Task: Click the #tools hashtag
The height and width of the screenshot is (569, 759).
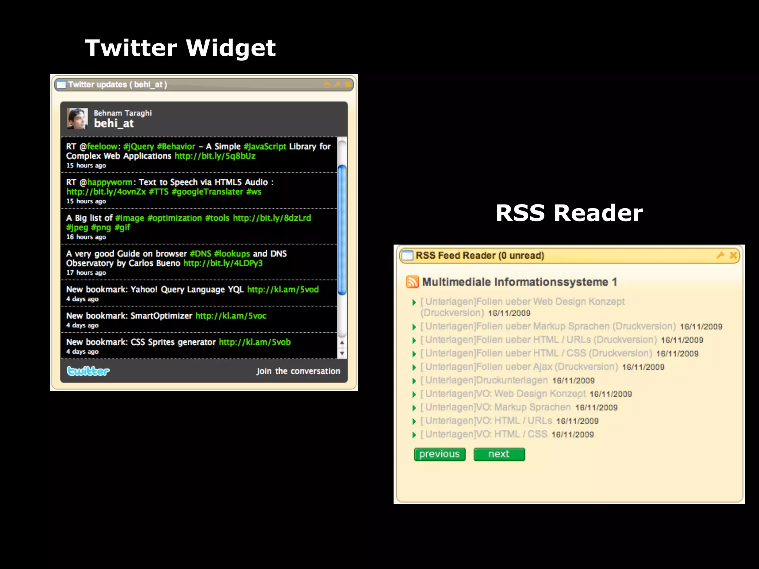Action: coord(218,218)
